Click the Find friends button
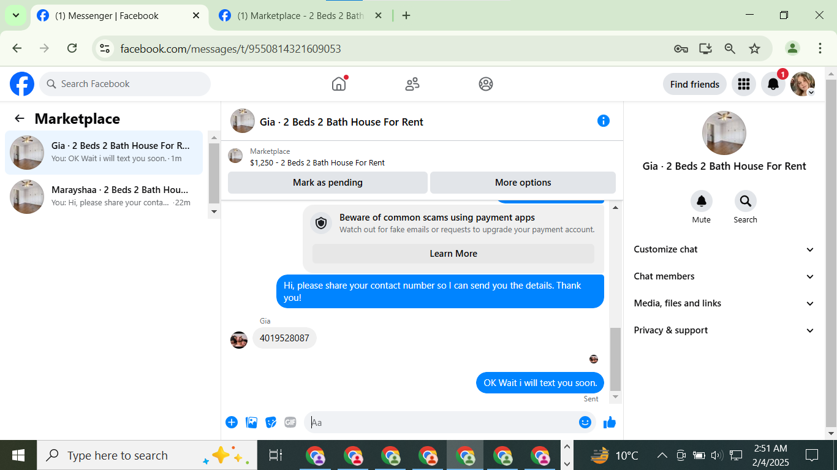Viewport: 837px width, 470px height. 695,84
